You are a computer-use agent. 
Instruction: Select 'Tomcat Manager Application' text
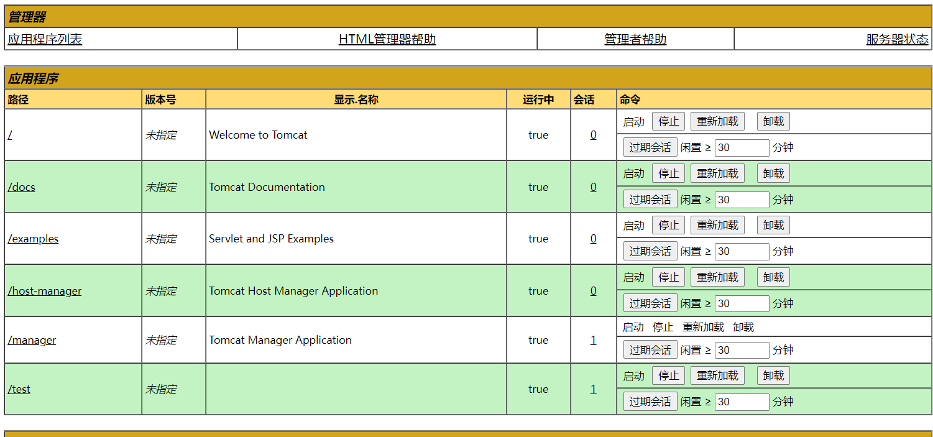coord(280,340)
